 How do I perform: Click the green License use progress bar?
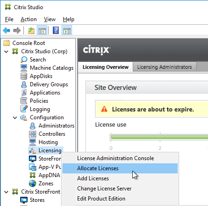[159, 137]
